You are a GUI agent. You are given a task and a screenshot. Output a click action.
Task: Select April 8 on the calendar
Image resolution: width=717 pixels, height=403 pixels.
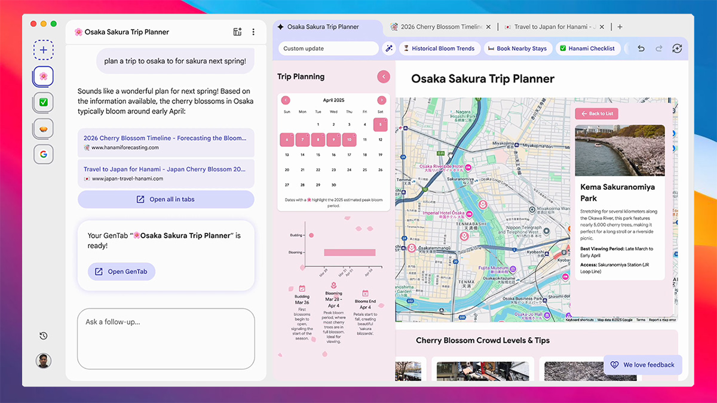[318, 140]
